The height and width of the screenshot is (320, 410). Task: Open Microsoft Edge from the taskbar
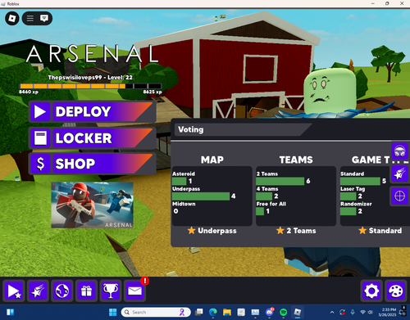pyautogui.click(x=213, y=312)
